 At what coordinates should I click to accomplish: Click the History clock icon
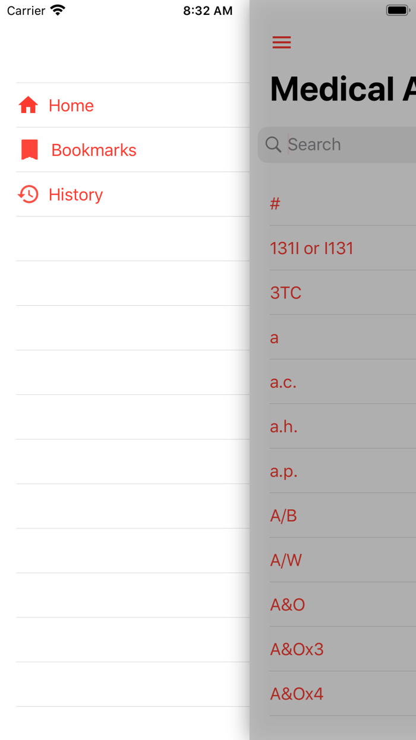point(27,195)
